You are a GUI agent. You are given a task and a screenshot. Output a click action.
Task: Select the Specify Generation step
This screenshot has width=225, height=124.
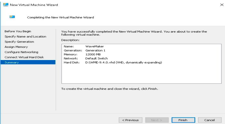coord(19,42)
